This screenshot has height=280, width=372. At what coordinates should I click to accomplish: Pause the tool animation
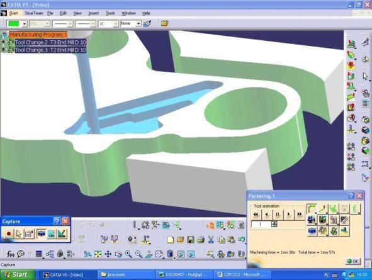(278, 215)
